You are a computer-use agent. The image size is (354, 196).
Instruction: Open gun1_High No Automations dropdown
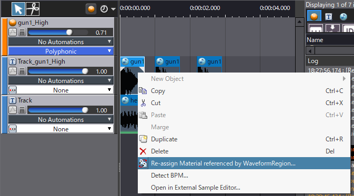tap(60, 42)
